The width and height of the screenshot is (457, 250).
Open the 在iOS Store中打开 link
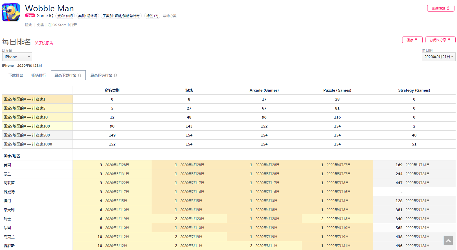tap(62, 25)
